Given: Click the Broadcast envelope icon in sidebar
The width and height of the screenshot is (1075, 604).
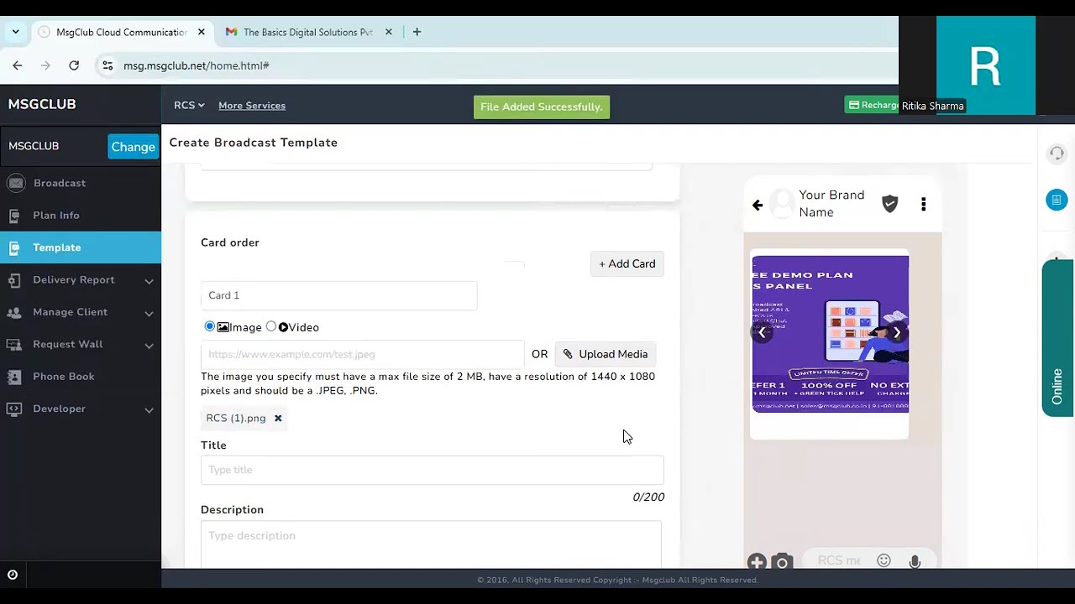Looking at the screenshot, I should pos(16,183).
